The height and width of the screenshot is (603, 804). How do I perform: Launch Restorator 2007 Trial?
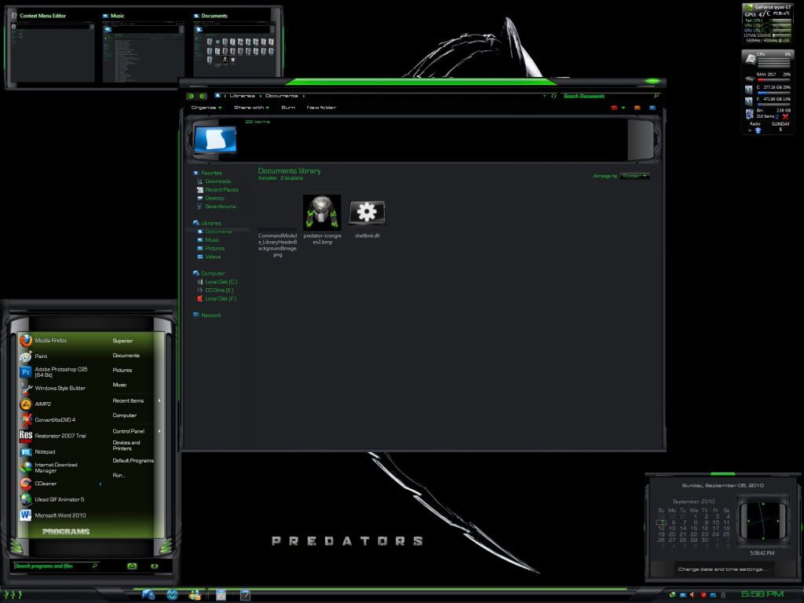point(60,436)
